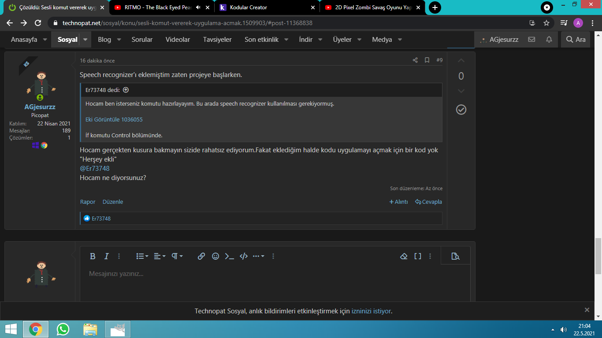Share post #9 using share icon
This screenshot has width=602, height=338.
tap(415, 60)
